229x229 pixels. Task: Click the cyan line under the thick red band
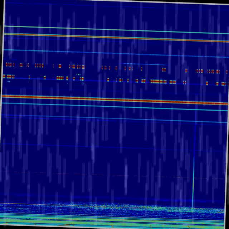(107, 106)
